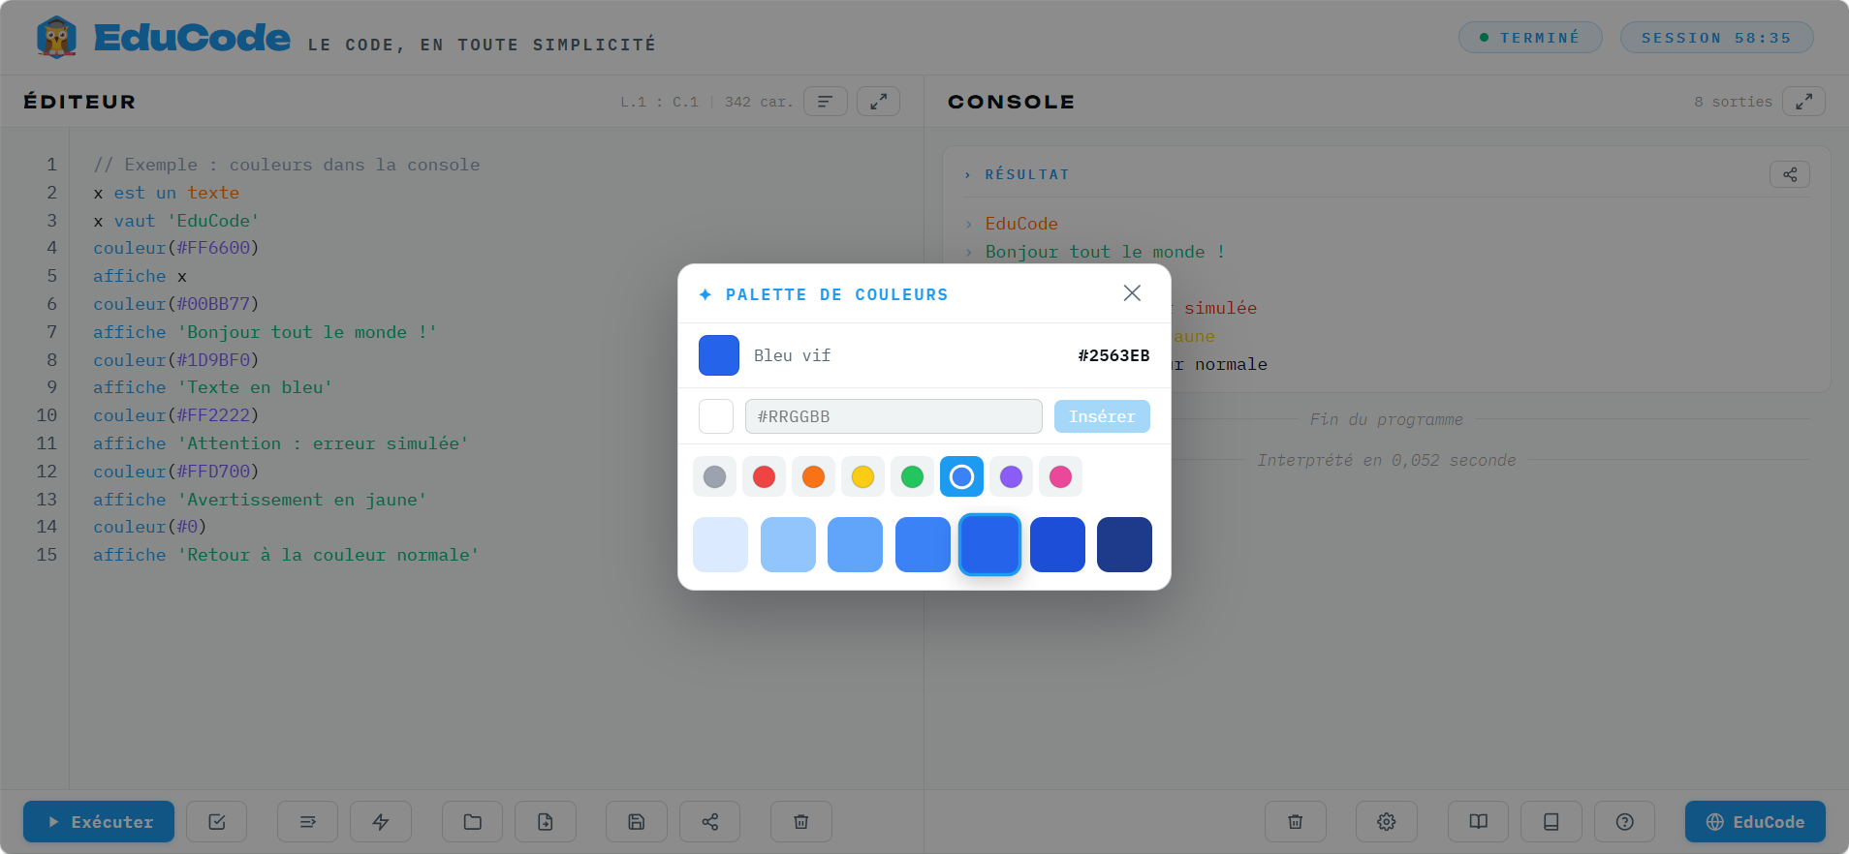Click the trash icon in editor toolbar

[801, 822]
